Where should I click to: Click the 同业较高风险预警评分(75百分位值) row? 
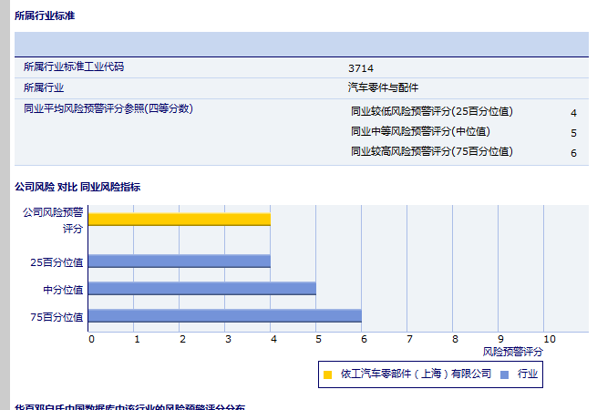(431, 152)
